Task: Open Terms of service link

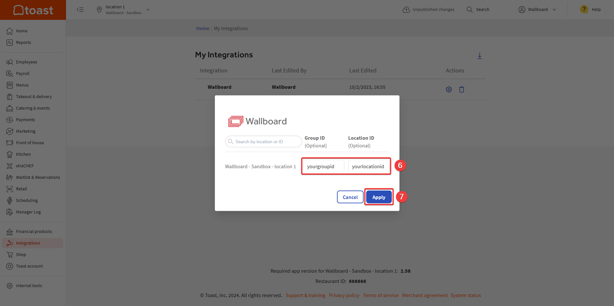Action: pyautogui.click(x=381, y=295)
